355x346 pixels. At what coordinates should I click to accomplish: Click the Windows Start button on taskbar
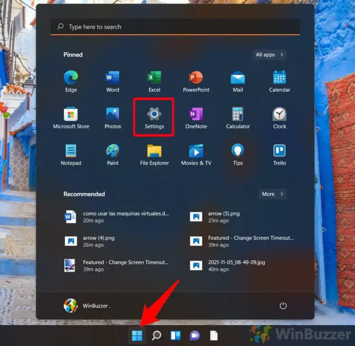click(x=137, y=336)
